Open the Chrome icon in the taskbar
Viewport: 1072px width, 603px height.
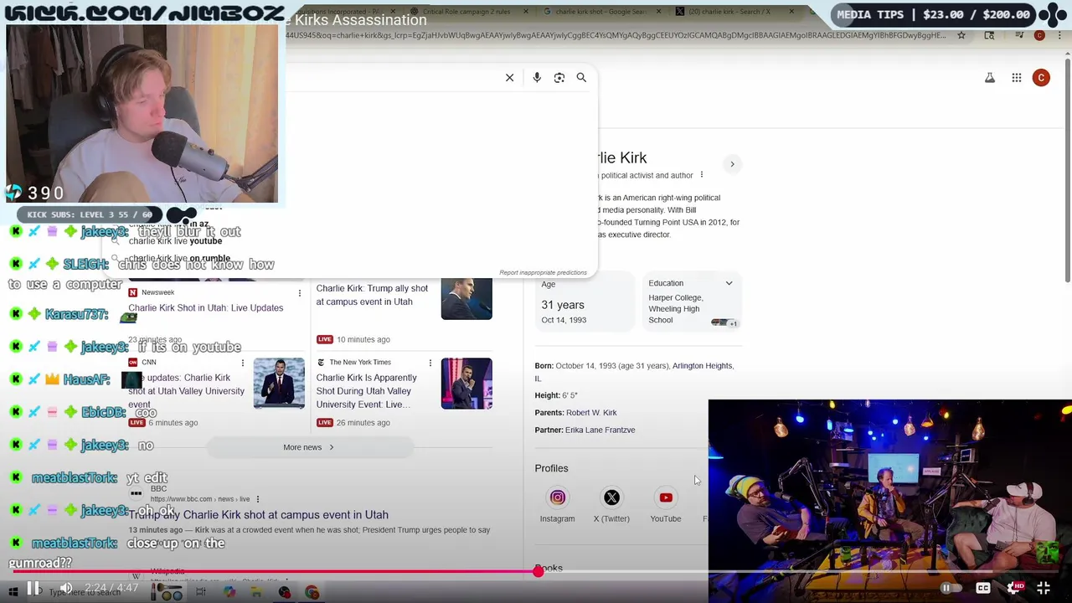[x=312, y=593]
